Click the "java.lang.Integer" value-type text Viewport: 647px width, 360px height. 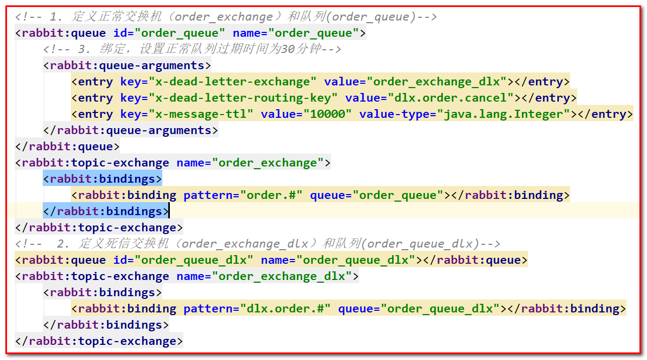514,114
